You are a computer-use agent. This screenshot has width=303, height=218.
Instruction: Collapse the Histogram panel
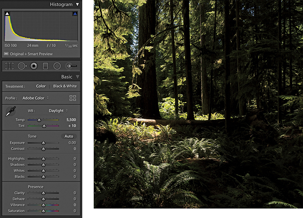(78, 4)
